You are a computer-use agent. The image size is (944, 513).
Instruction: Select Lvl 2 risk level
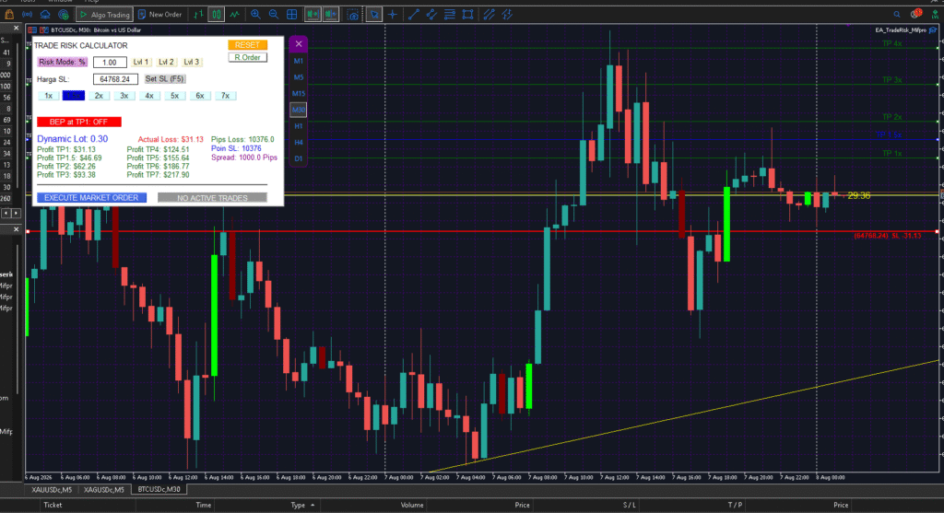click(x=166, y=62)
